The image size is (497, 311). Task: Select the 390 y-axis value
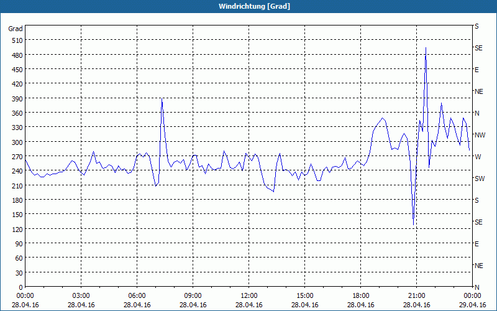pyautogui.click(x=17, y=99)
